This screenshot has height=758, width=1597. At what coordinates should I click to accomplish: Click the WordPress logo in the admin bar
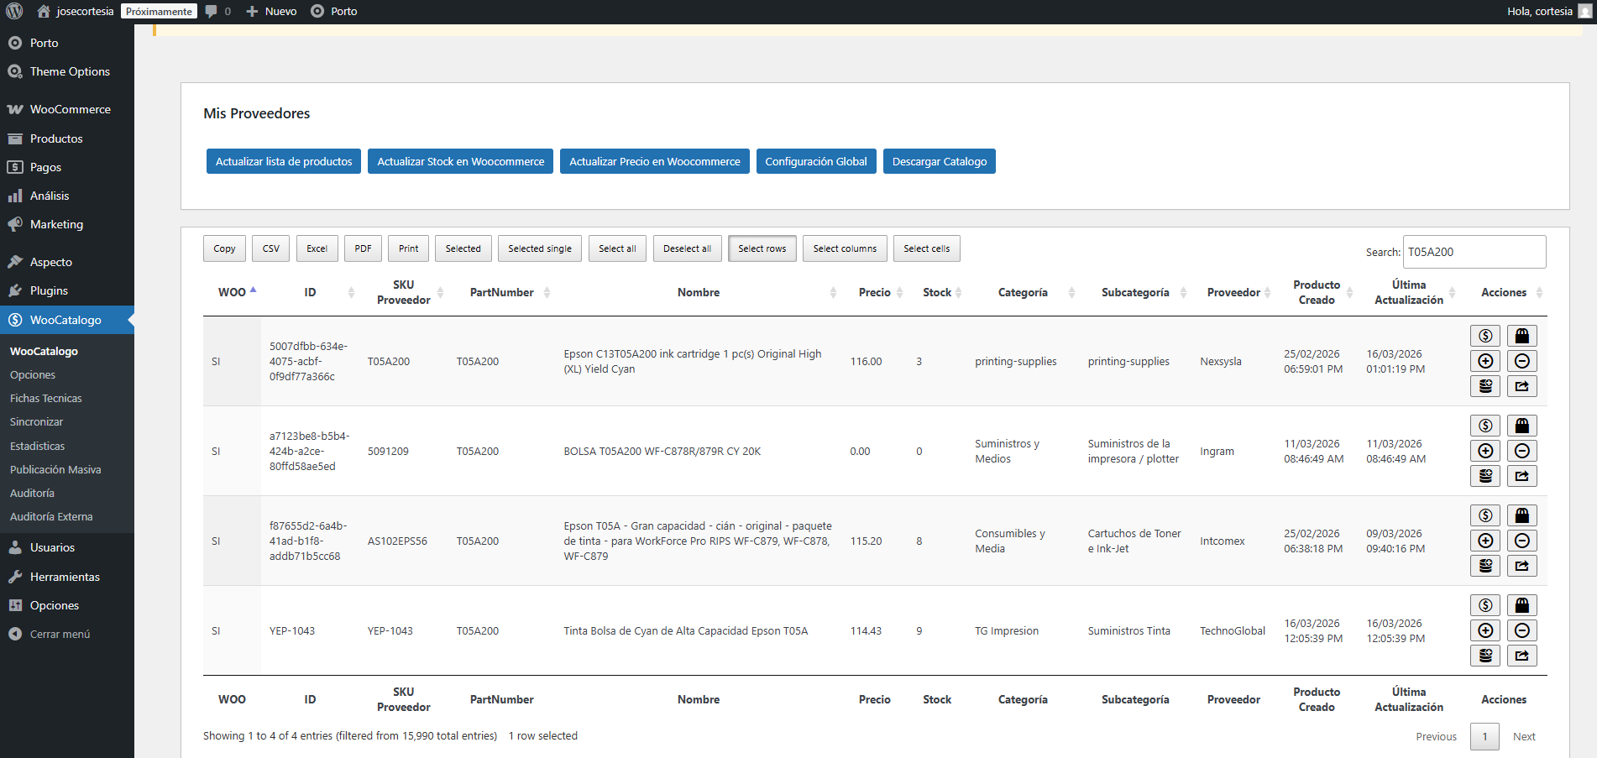click(x=14, y=11)
